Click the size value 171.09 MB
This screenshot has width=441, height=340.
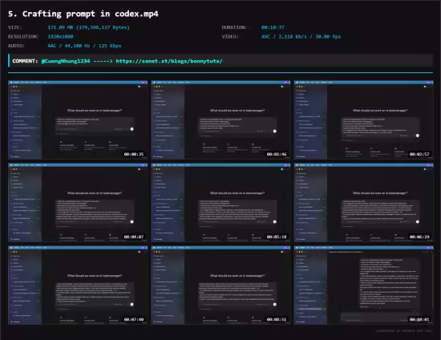pyautogui.click(x=88, y=27)
